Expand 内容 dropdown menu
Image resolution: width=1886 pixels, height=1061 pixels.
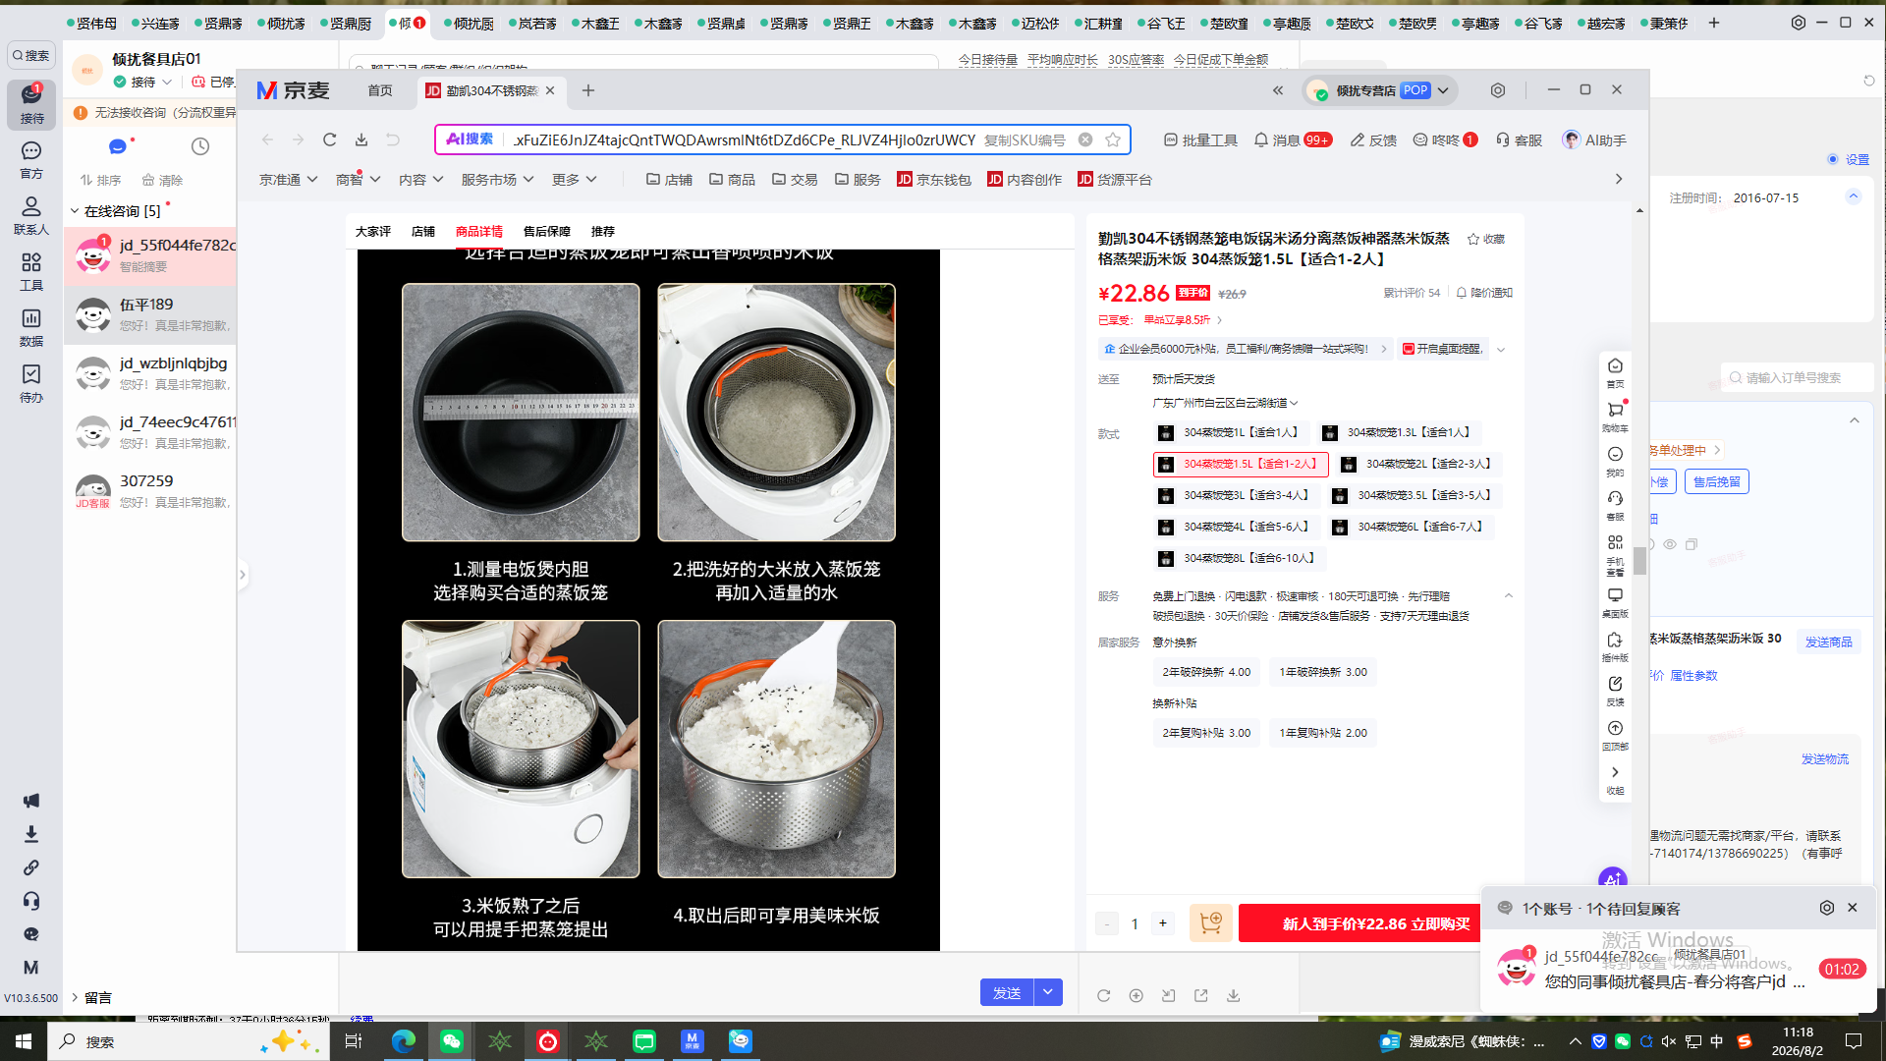point(421,180)
